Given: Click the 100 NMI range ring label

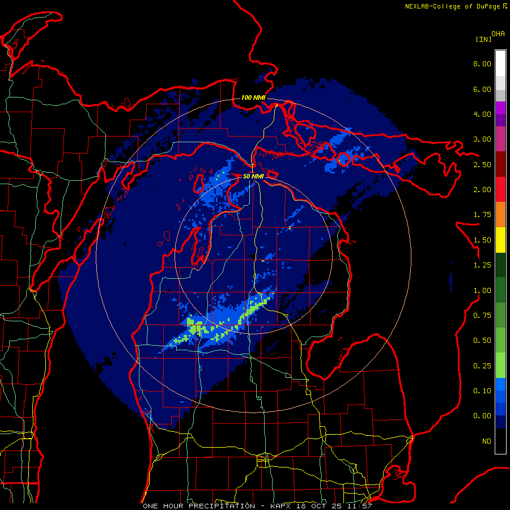Looking at the screenshot, I should coord(253,97).
